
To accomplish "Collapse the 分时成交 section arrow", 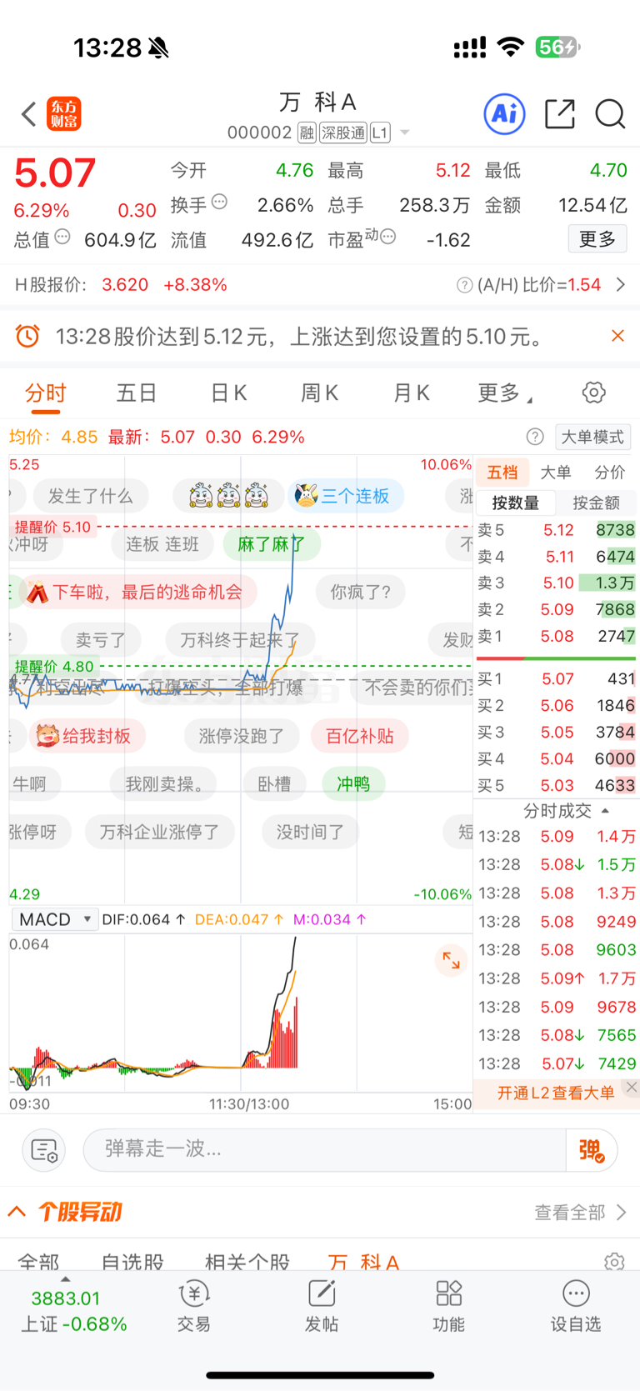I will (605, 811).
